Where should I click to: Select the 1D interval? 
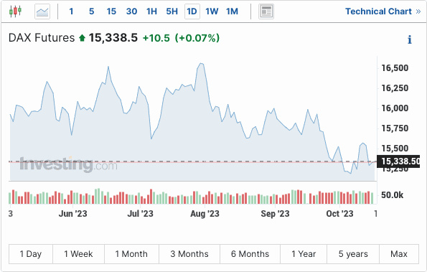pyautogui.click(x=192, y=11)
